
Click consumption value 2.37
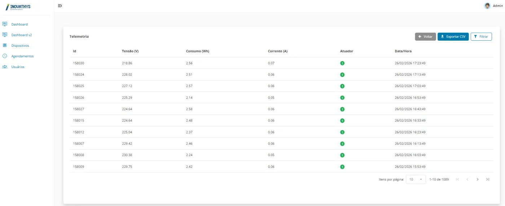(189, 132)
